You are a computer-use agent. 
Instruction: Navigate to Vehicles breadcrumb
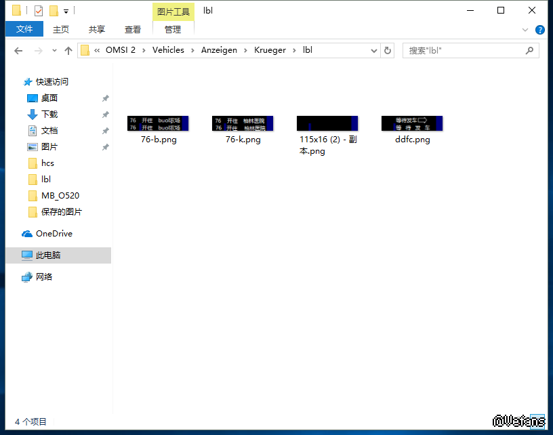pyautogui.click(x=168, y=50)
